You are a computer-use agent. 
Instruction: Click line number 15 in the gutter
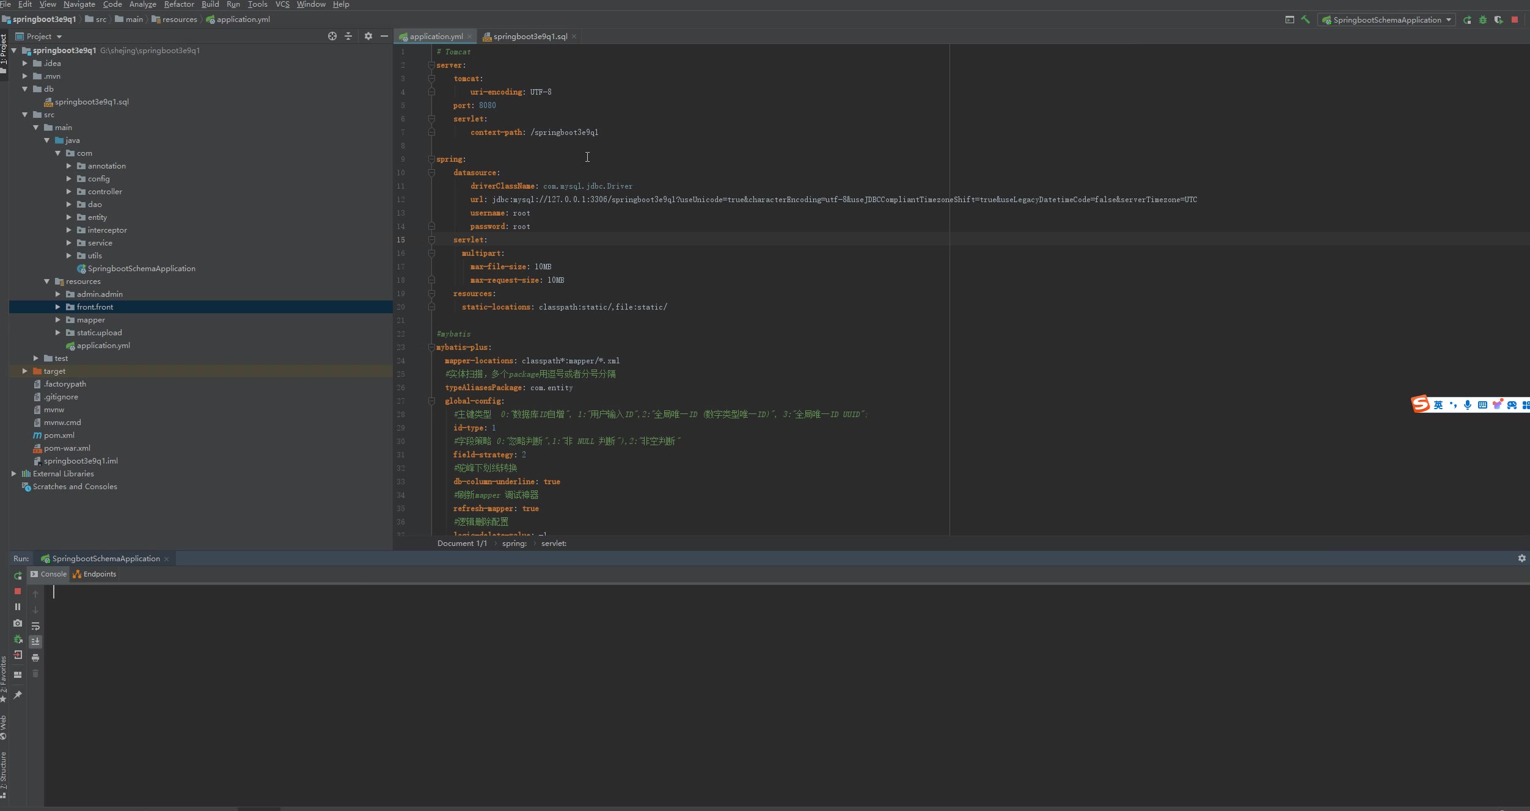(401, 240)
